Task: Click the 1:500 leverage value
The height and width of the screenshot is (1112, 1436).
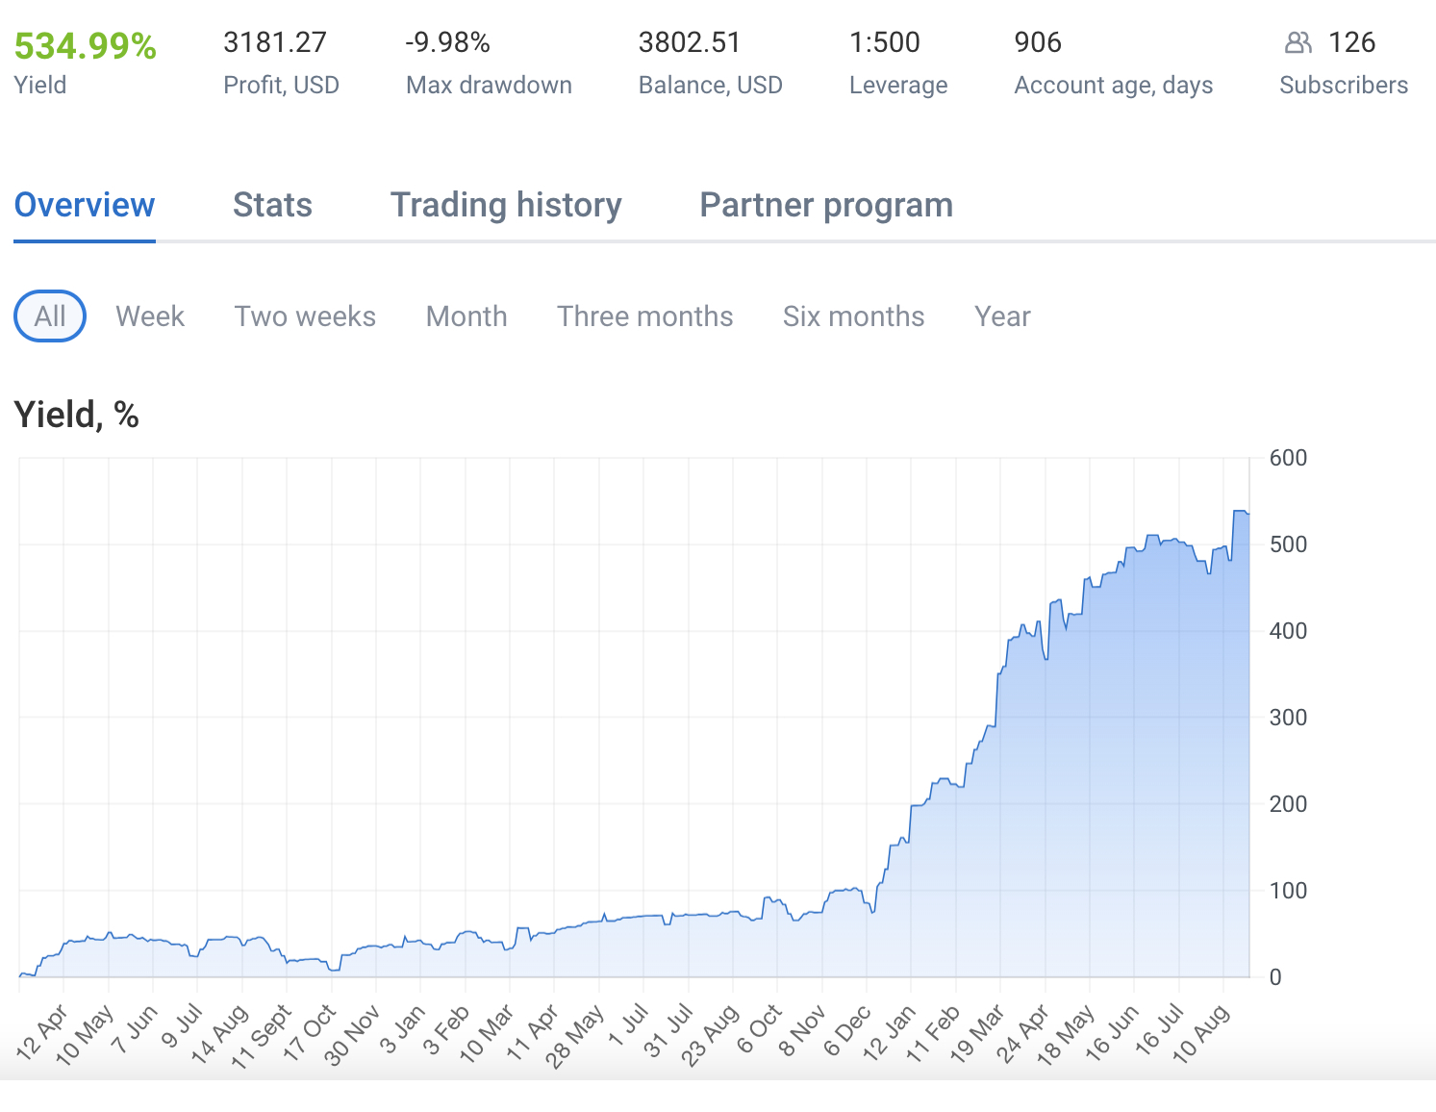Action: (885, 42)
